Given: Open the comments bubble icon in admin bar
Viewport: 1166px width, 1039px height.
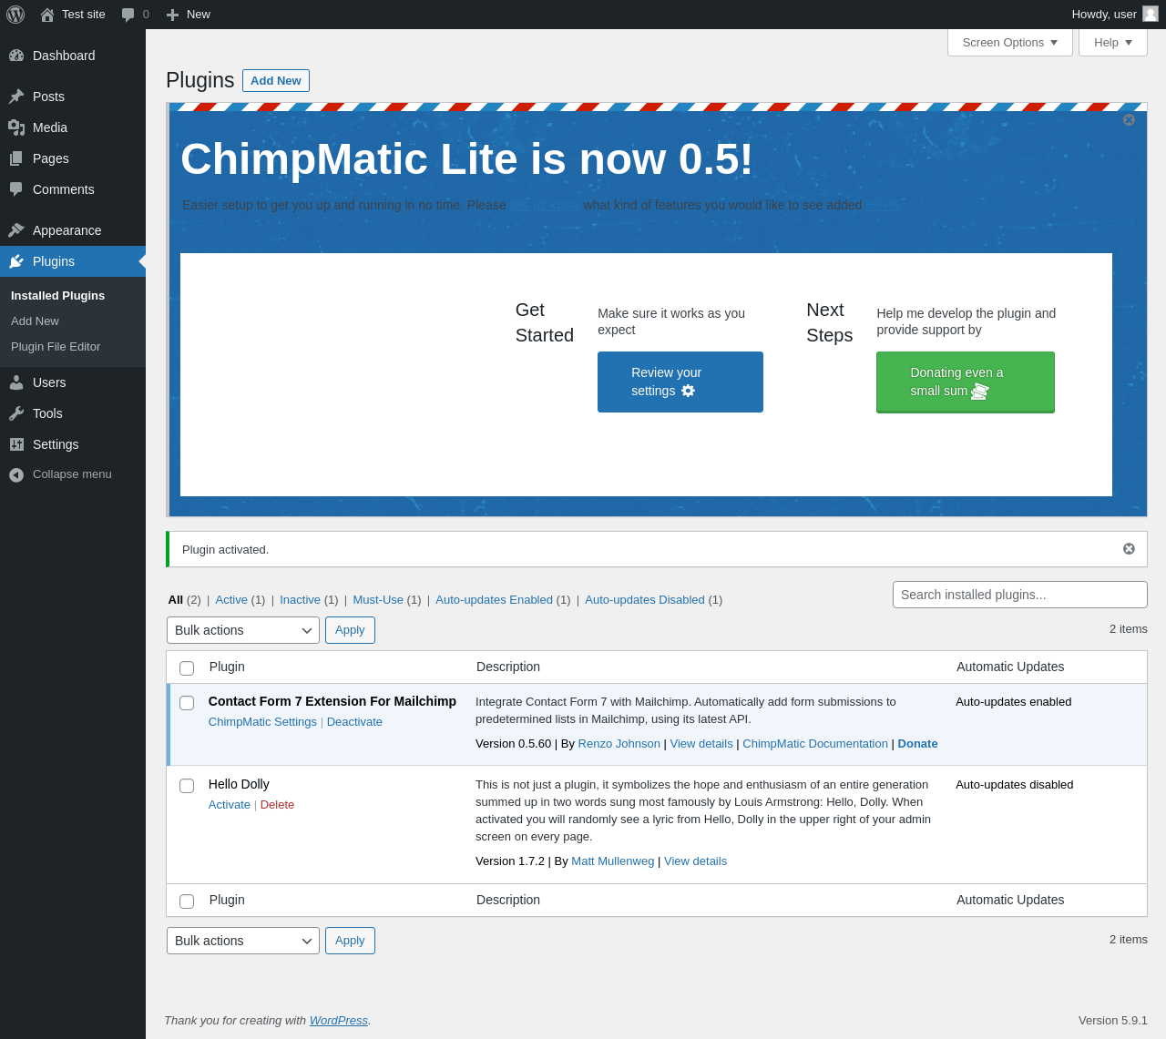Looking at the screenshot, I should [128, 15].
